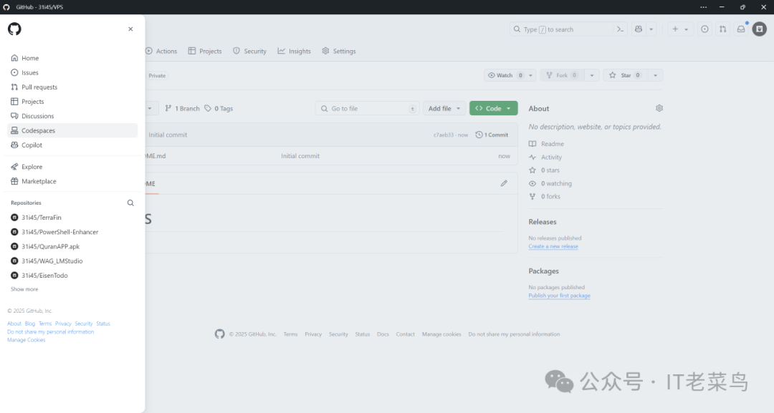Click Create a new release link
This screenshot has height=413, width=774.
[553, 246]
